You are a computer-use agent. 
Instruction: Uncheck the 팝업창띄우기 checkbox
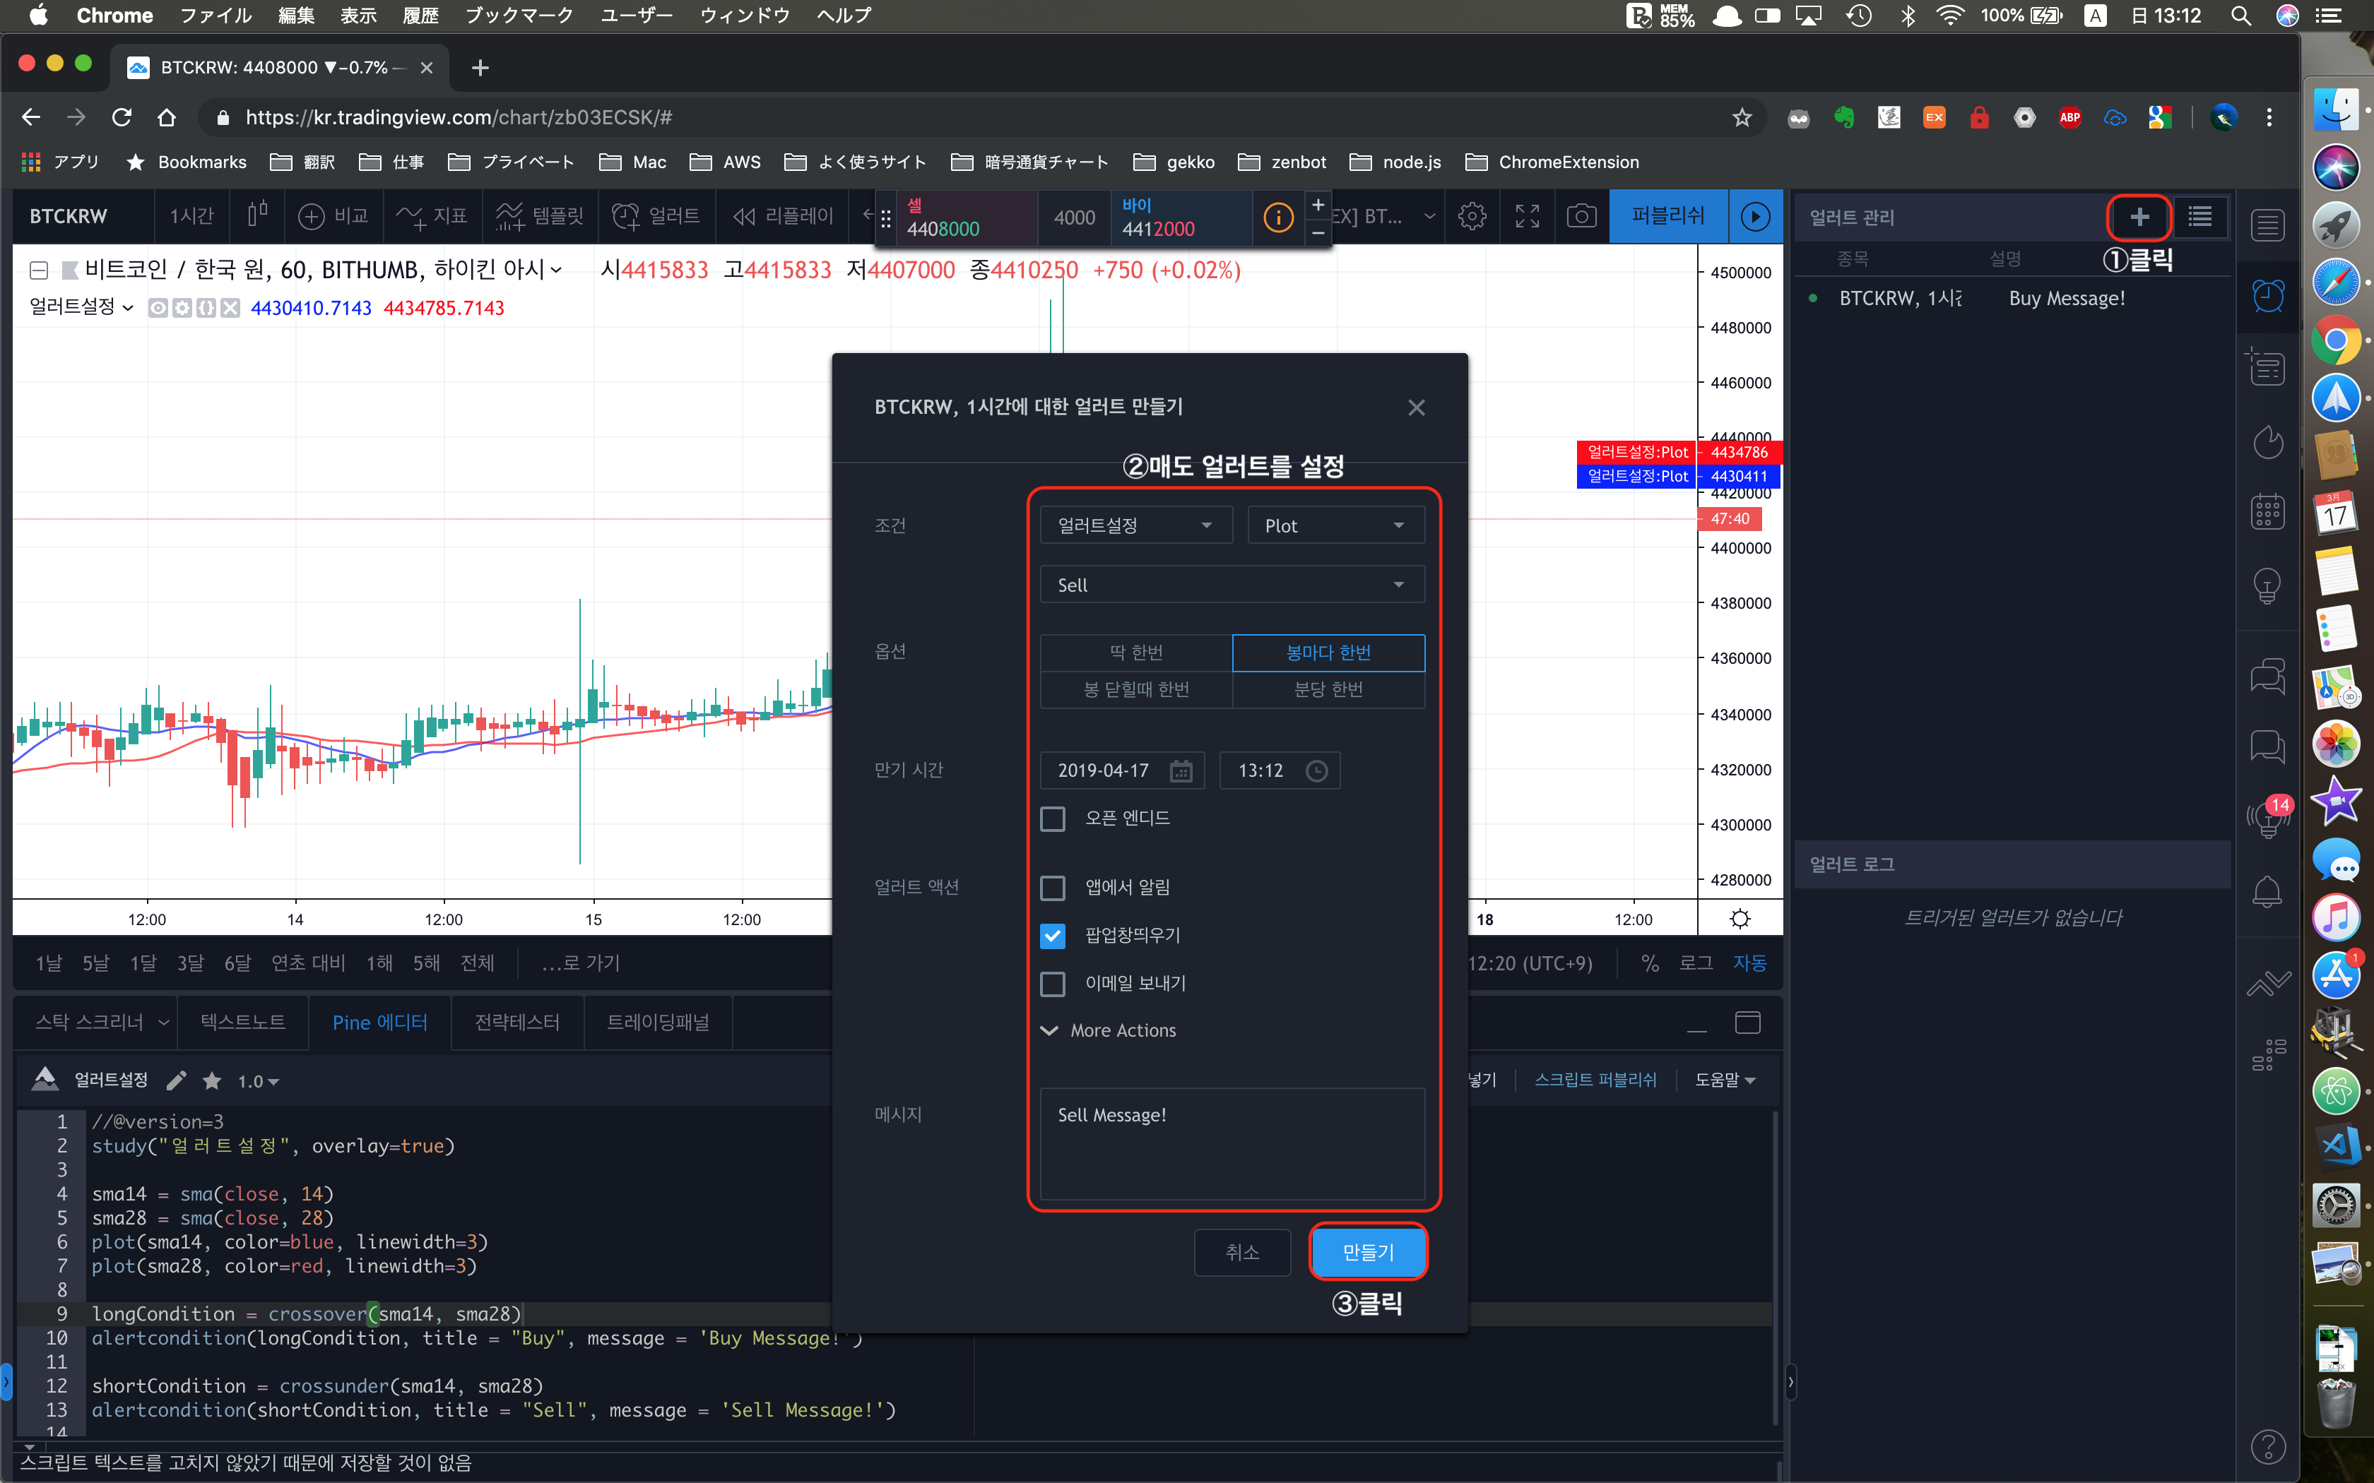(1053, 936)
